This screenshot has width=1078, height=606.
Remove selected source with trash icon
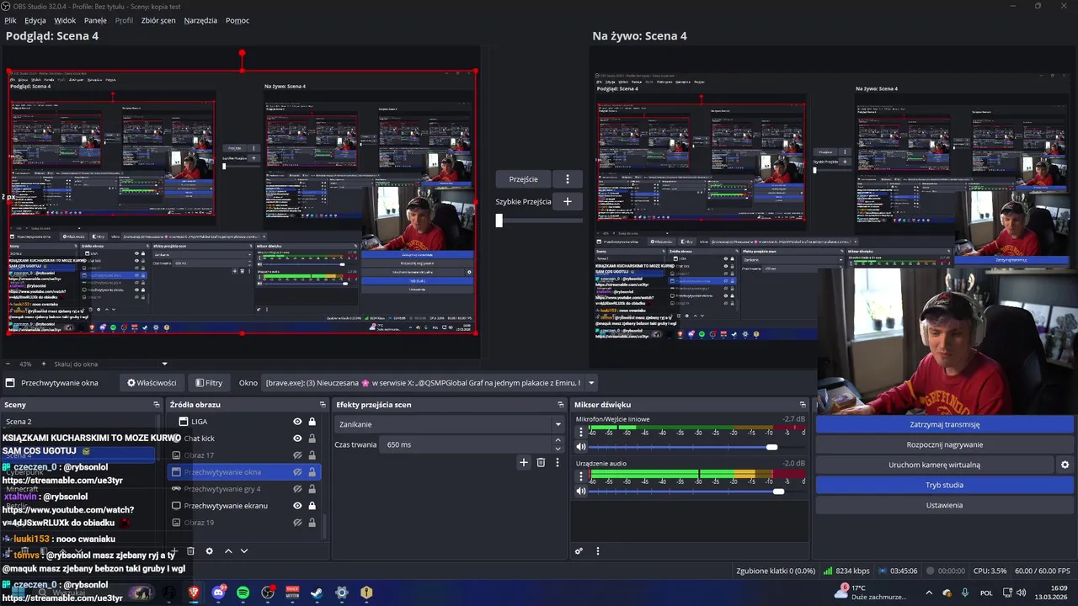(x=191, y=551)
